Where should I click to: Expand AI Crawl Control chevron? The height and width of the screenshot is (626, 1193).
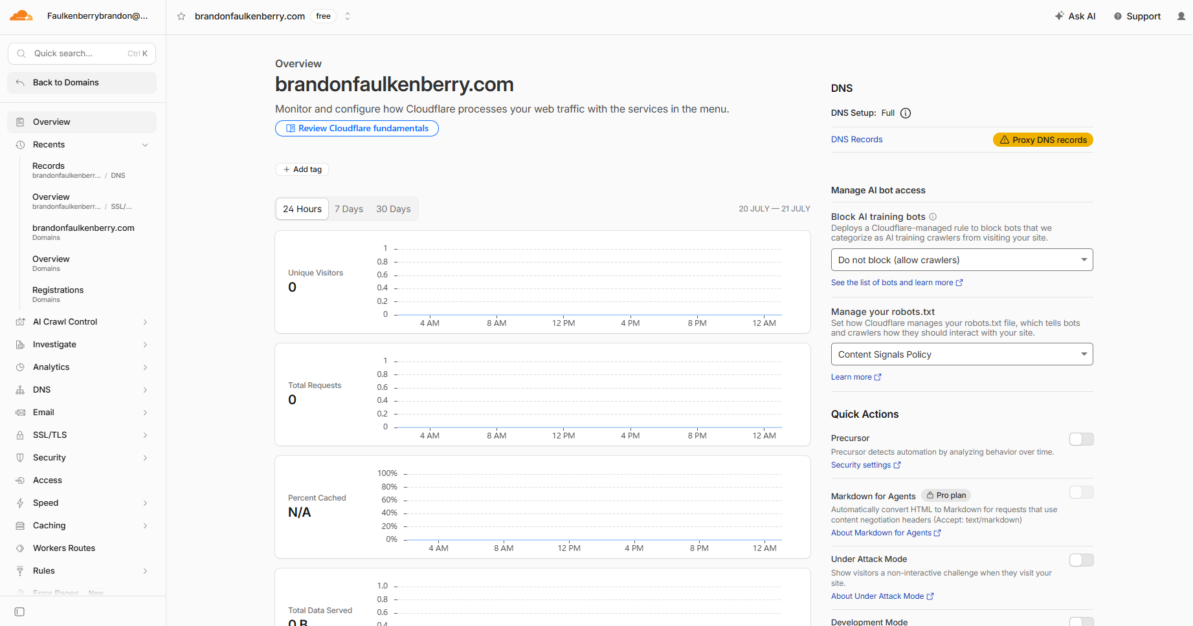pos(145,322)
